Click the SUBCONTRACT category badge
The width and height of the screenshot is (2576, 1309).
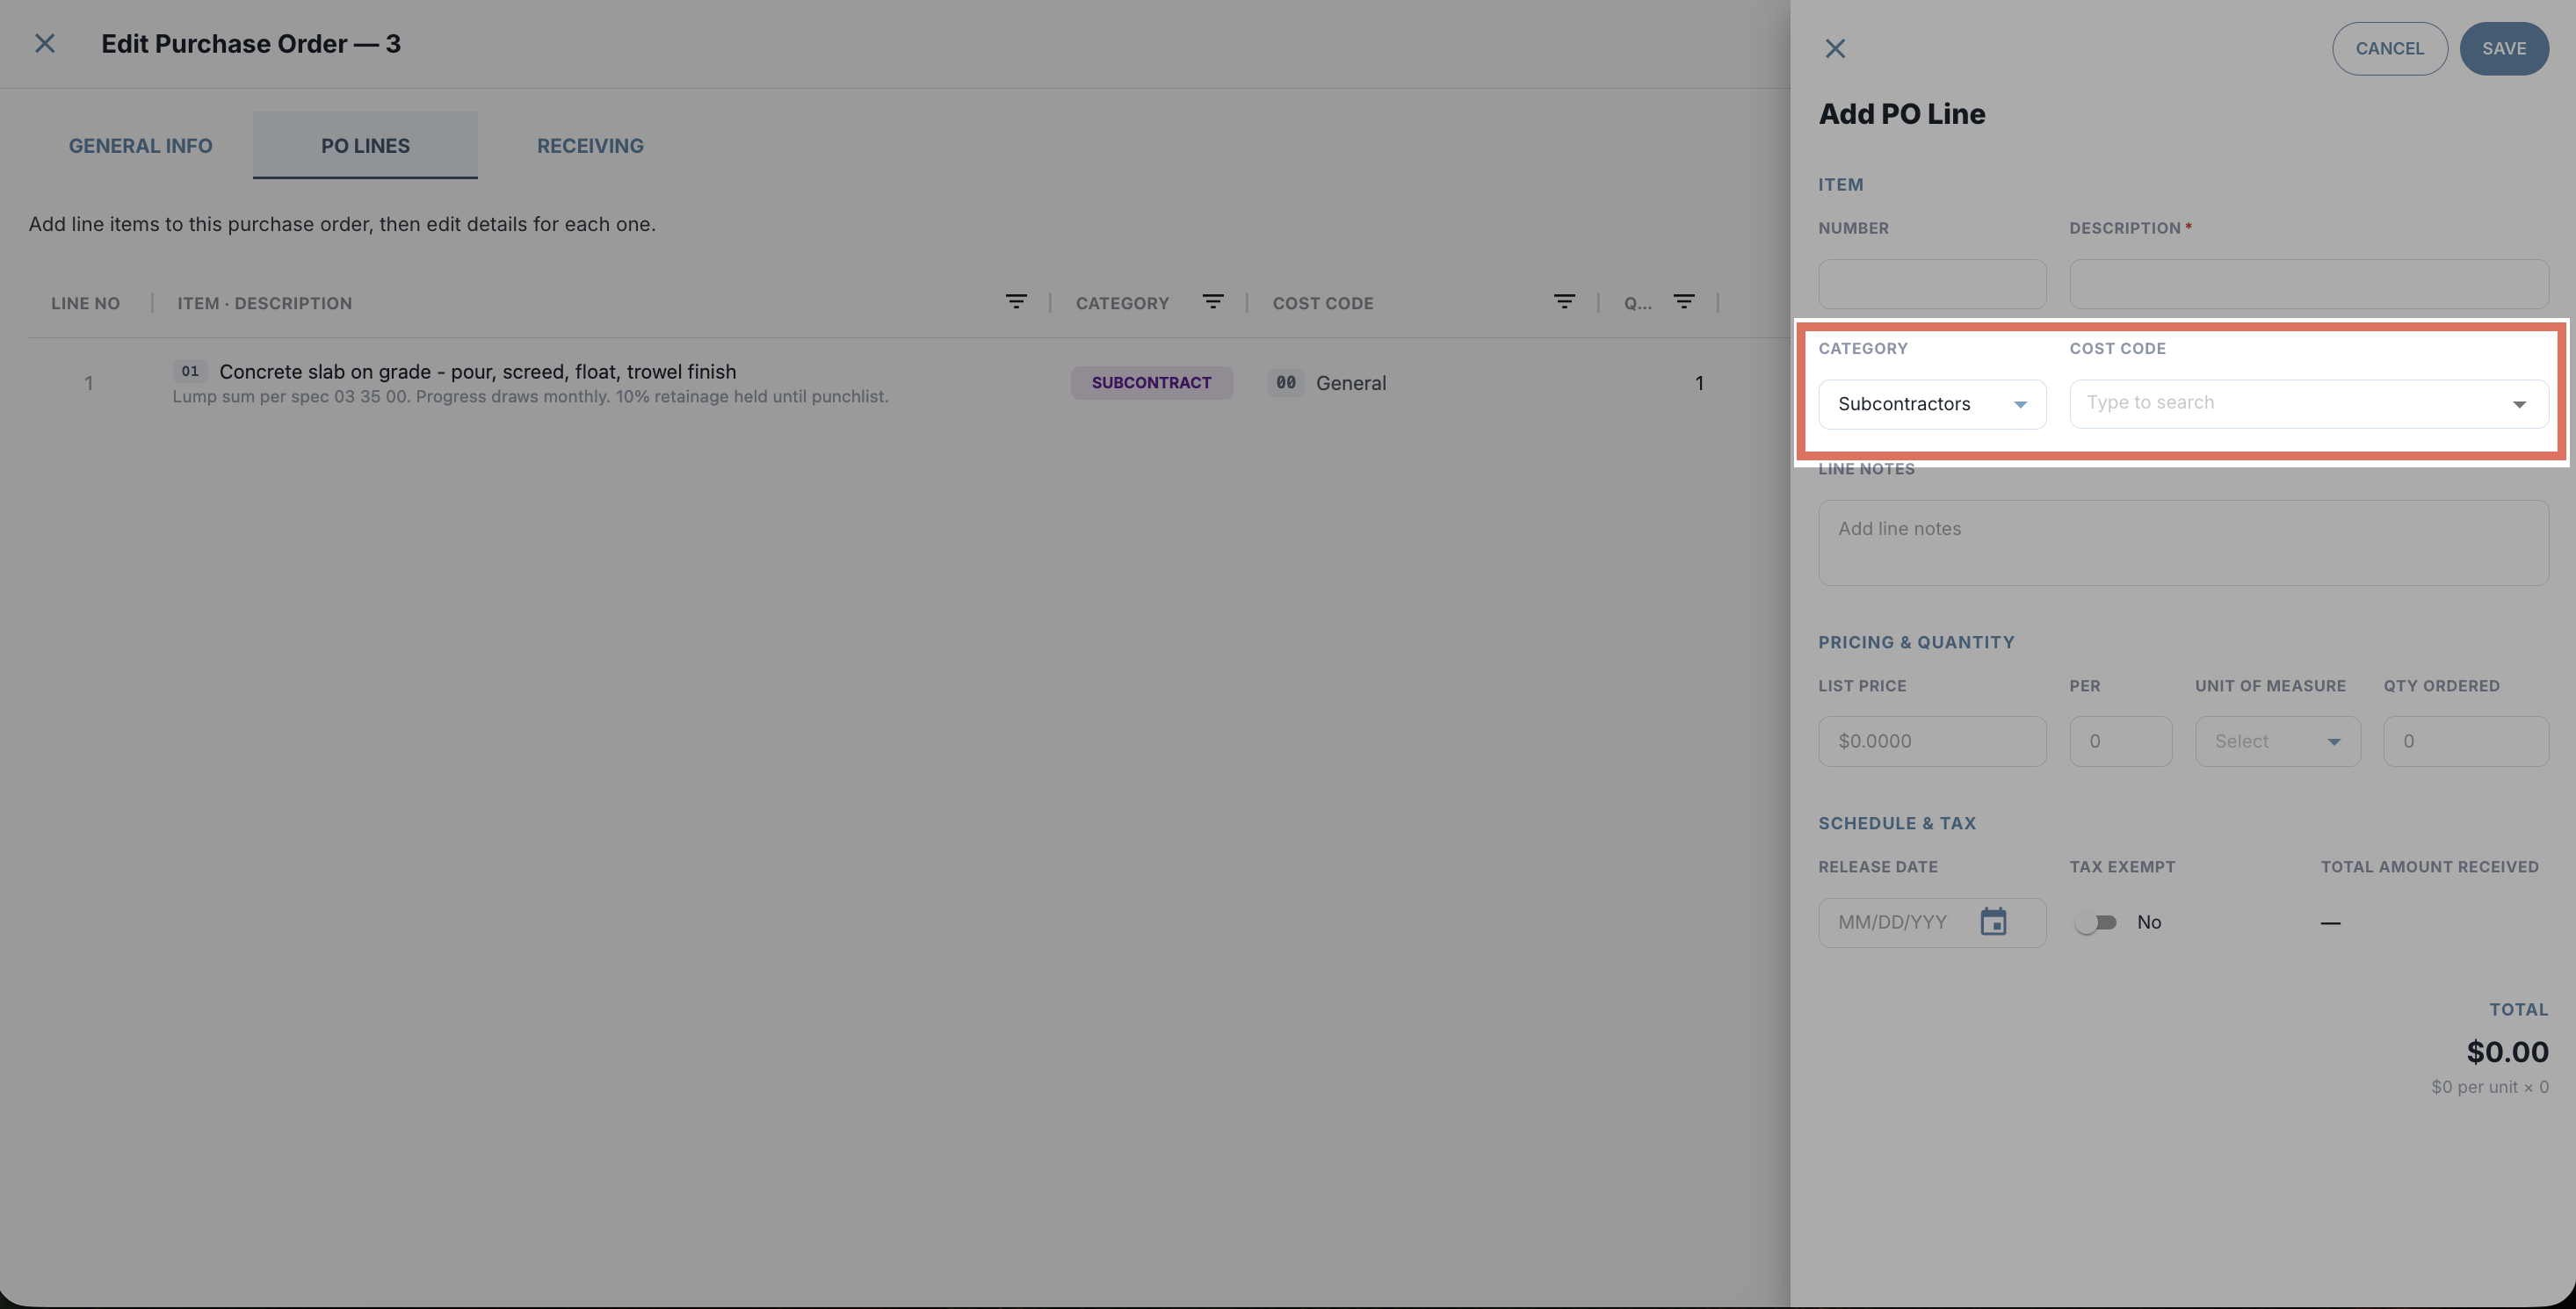[x=1151, y=383]
